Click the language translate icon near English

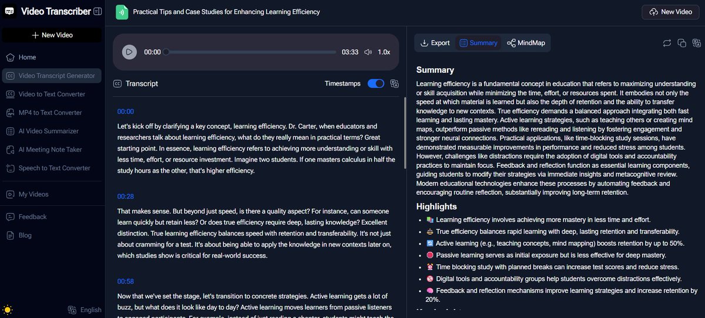click(x=72, y=310)
